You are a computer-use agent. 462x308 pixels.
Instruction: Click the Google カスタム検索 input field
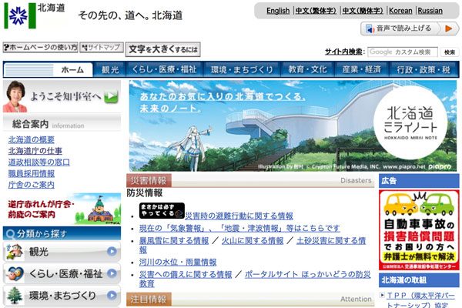(403, 52)
